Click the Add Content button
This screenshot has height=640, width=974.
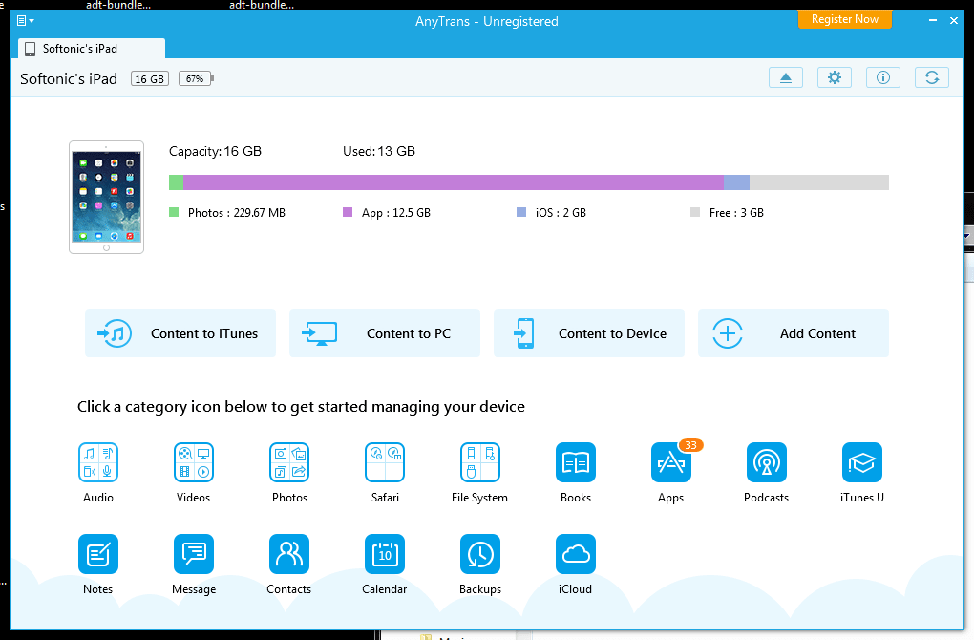point(794,333)
